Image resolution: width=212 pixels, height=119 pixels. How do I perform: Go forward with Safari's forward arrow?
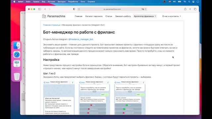(x=50, y=9)
